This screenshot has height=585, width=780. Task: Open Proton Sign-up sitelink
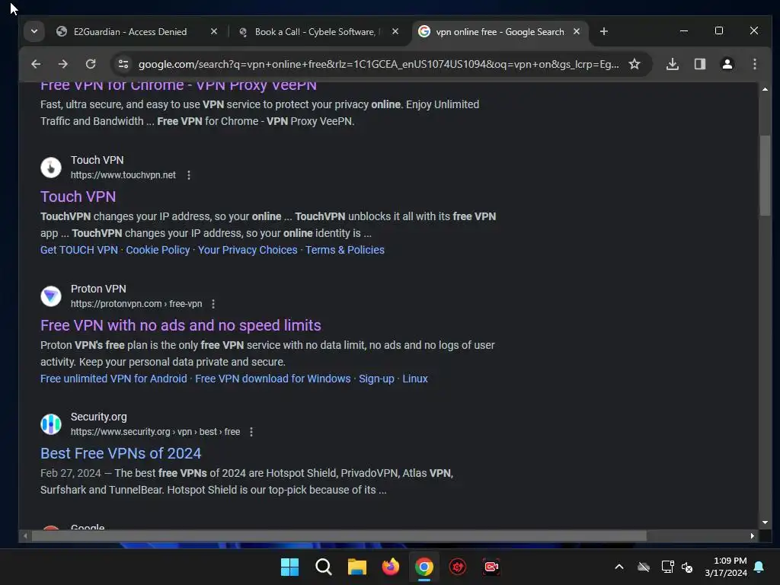[x=376, y=379]
